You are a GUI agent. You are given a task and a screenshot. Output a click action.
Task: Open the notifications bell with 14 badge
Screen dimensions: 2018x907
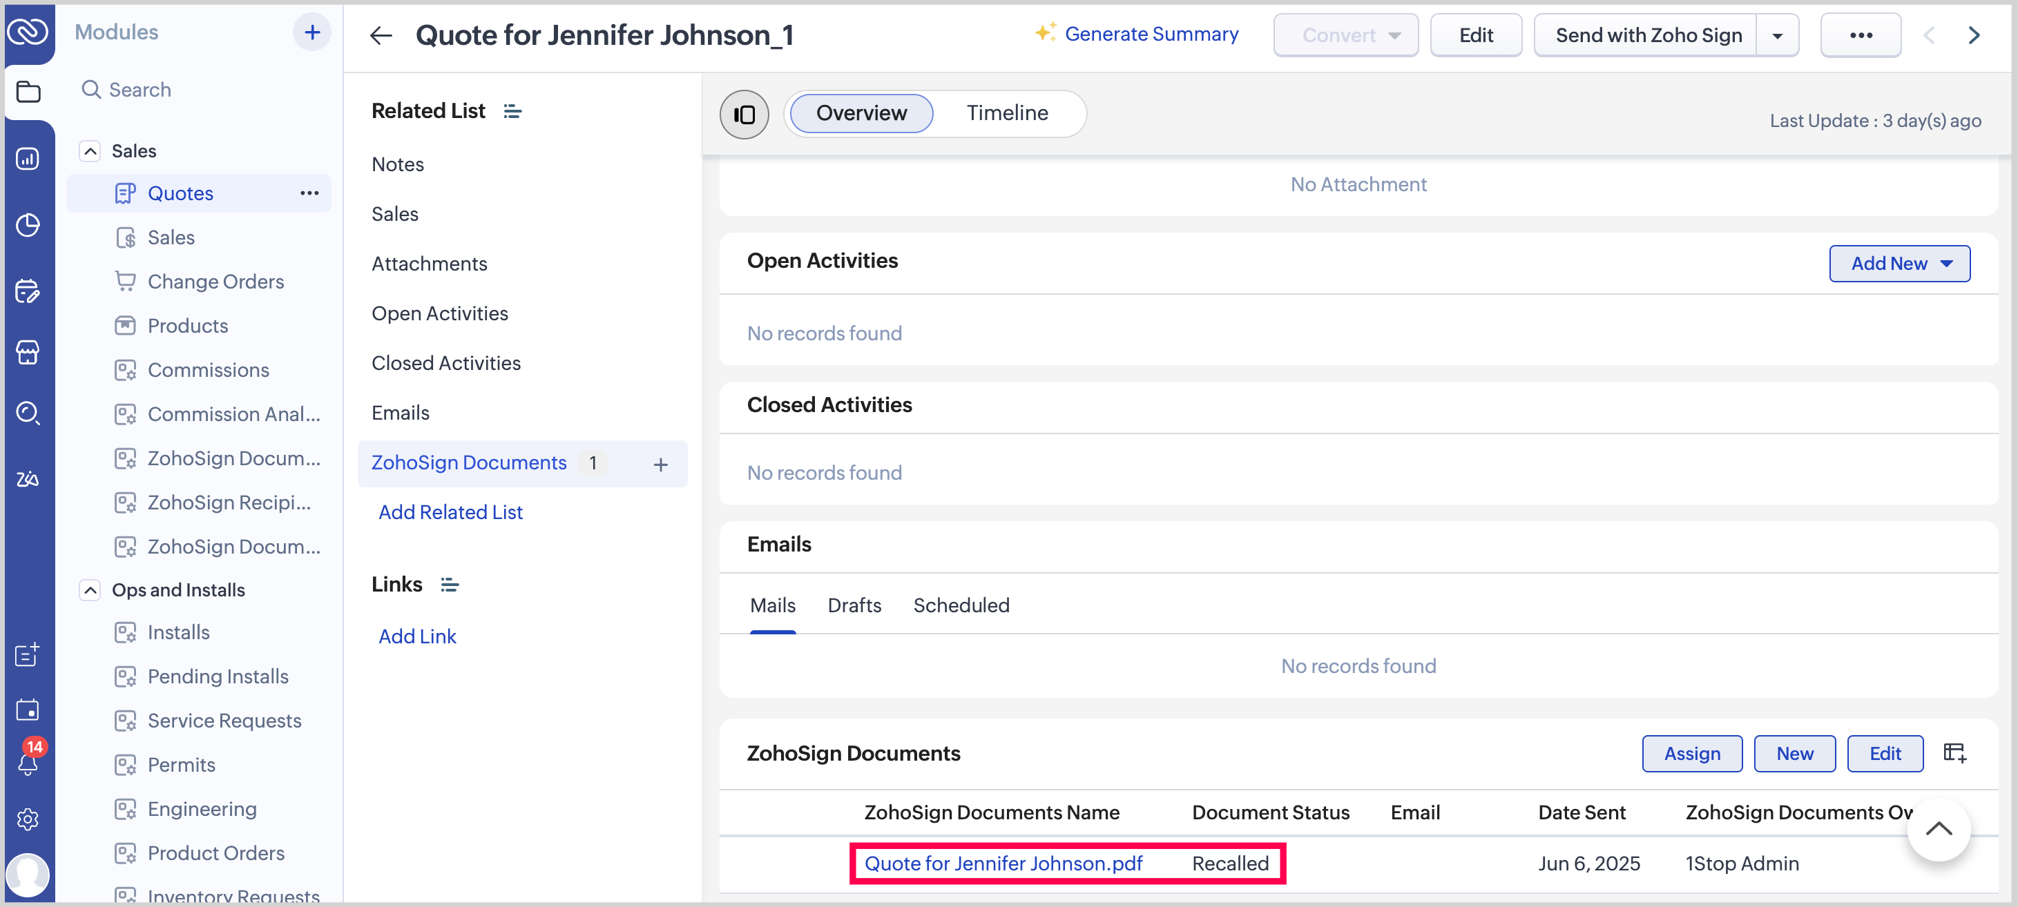point(28,761)
